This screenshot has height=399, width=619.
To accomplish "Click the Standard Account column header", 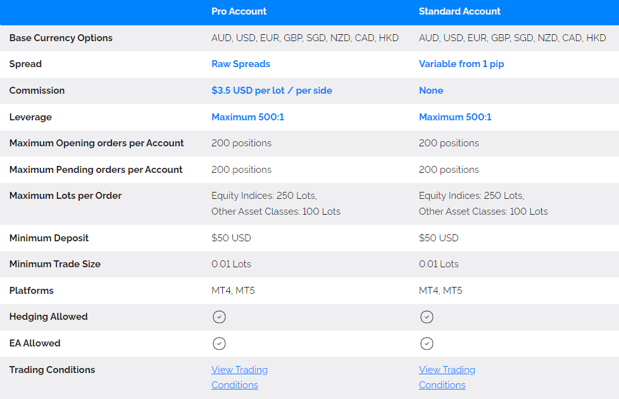I will [x=460, y=11].
